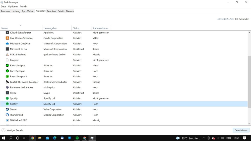Switch to the Benutzer tab
The width and height of the screenshot is (251, 141).
[x=51, y=11]
